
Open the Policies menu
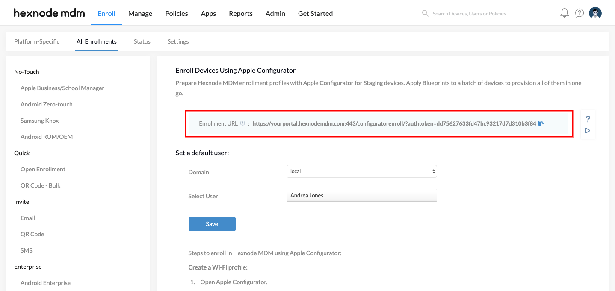(x=177, y=13)
